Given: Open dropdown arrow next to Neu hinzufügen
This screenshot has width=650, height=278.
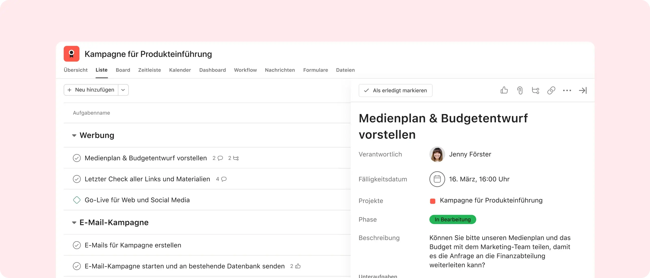Looking at the screenshot, I should pyautogui.click(x=123, y=90).
